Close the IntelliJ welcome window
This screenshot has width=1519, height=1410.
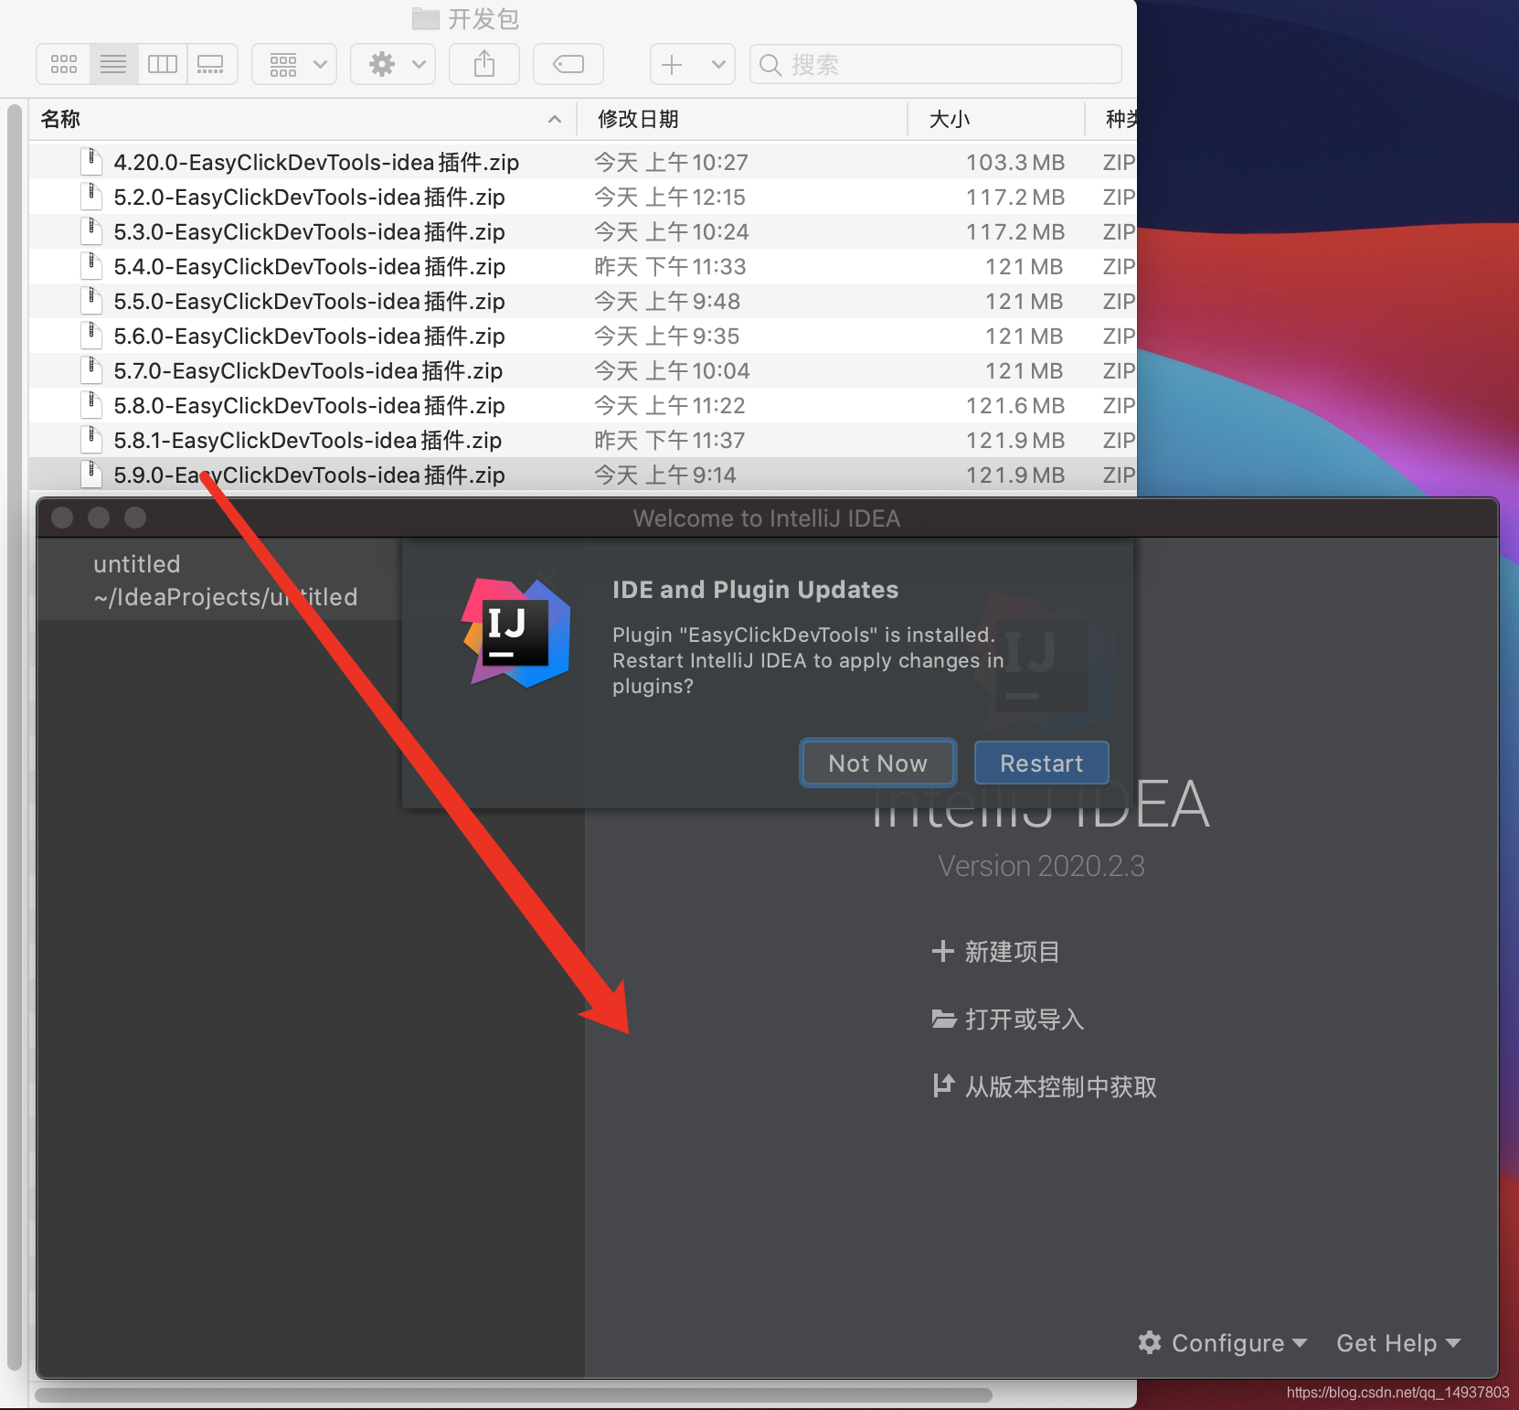point(62,518)
